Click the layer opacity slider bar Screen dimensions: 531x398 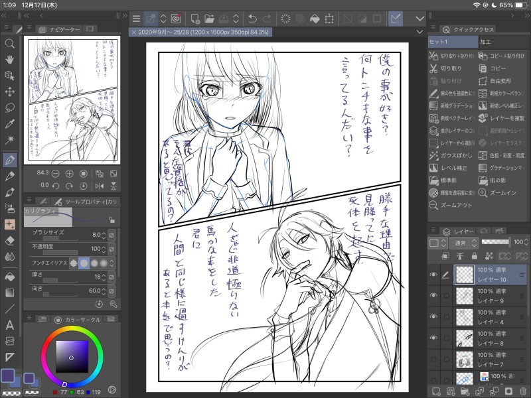(x=495, y=241)
